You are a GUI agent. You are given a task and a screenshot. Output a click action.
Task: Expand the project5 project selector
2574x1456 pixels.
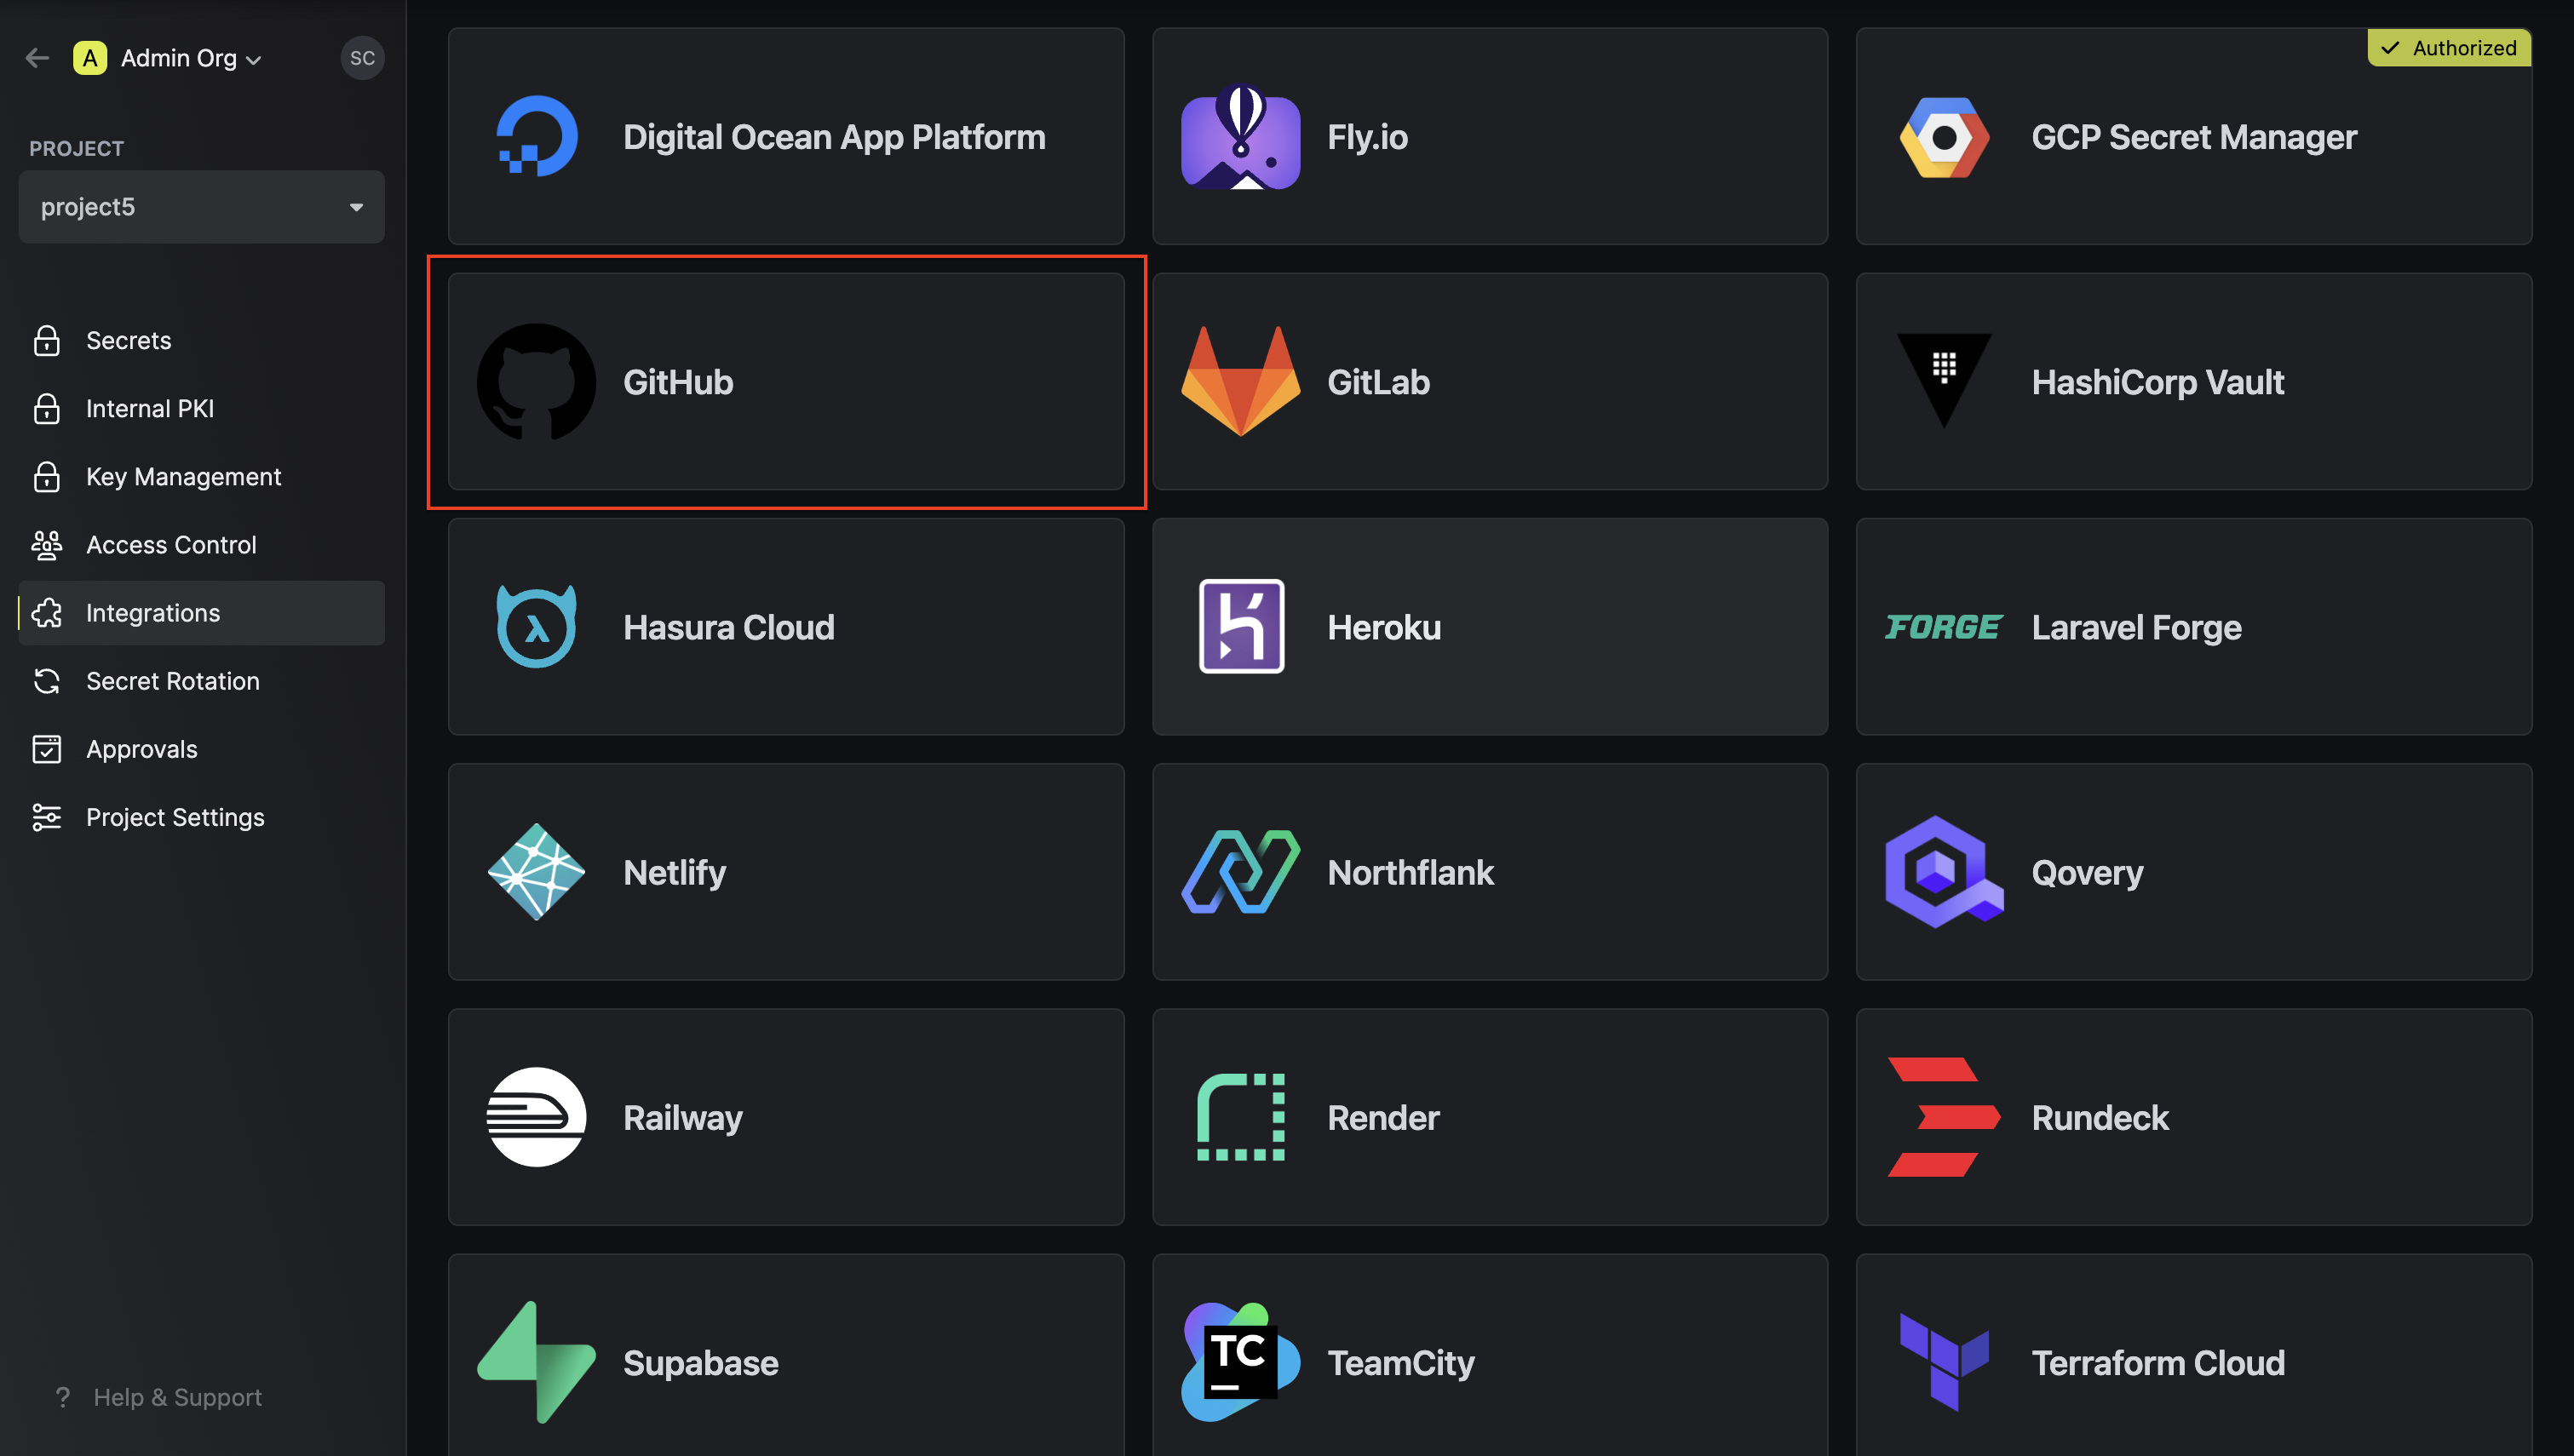[201, 207]
